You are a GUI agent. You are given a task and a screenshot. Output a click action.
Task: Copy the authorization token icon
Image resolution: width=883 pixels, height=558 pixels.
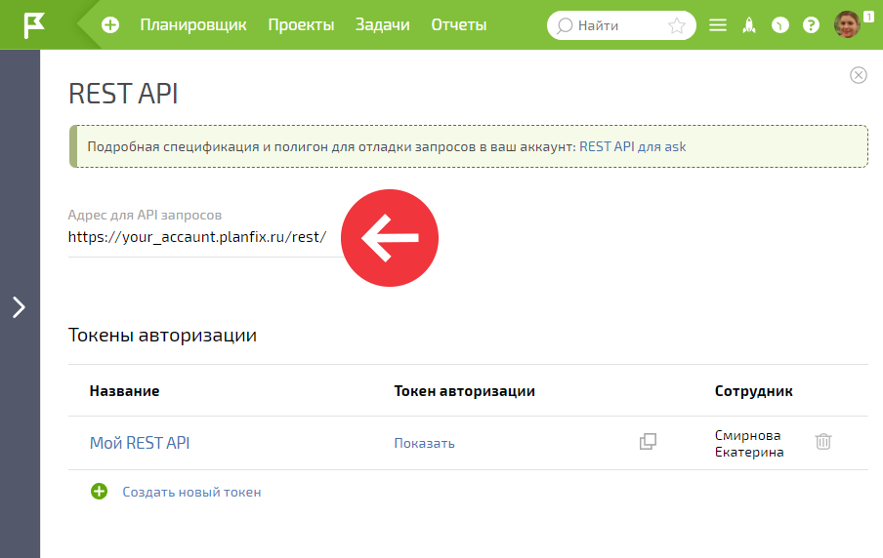coord(649,442)
